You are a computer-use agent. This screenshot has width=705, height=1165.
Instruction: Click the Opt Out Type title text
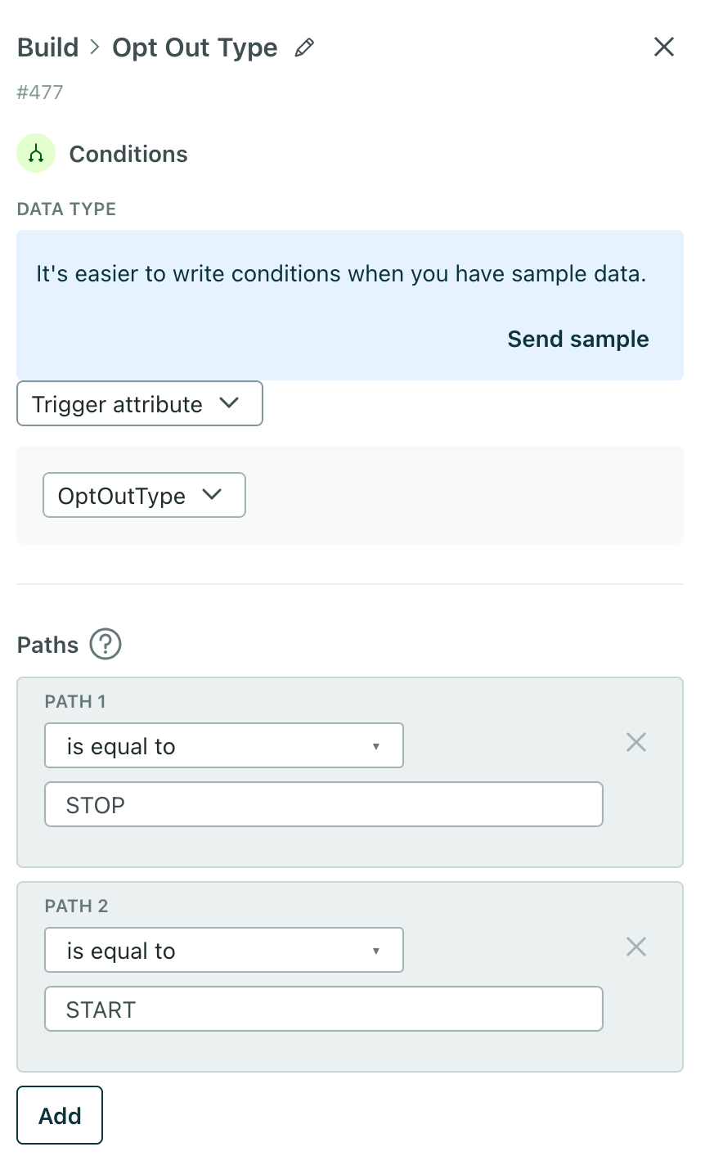click(195, 48)
